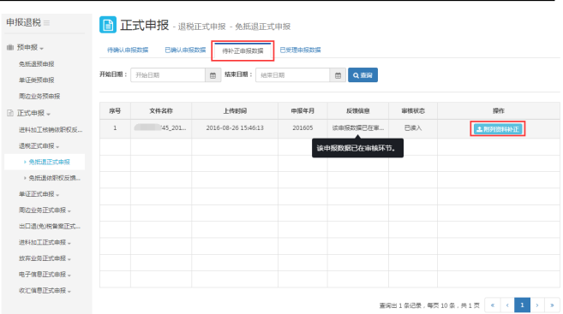Click the truncated feedback cell 该申报数据已在审...
The height and width of the screenshot is (314, 563).
358,128
